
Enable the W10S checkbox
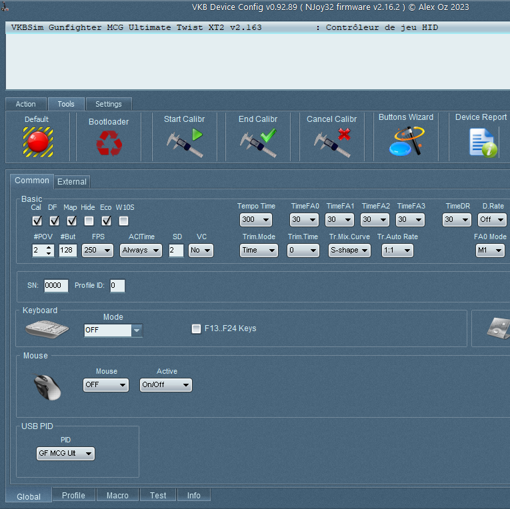coord(123,221)
